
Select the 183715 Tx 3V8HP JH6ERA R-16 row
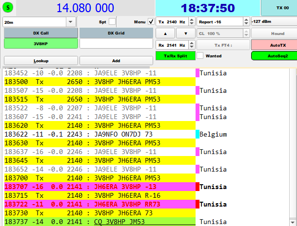100,195
